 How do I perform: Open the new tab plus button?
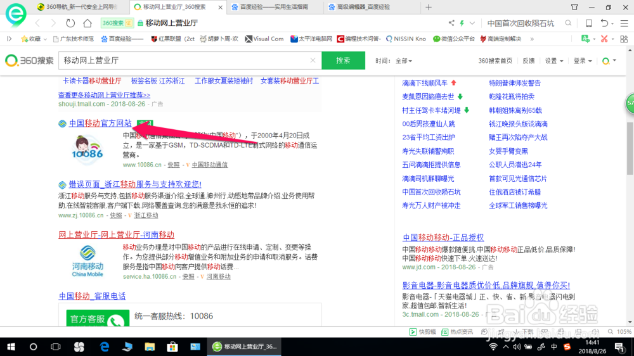coord(429,7)
